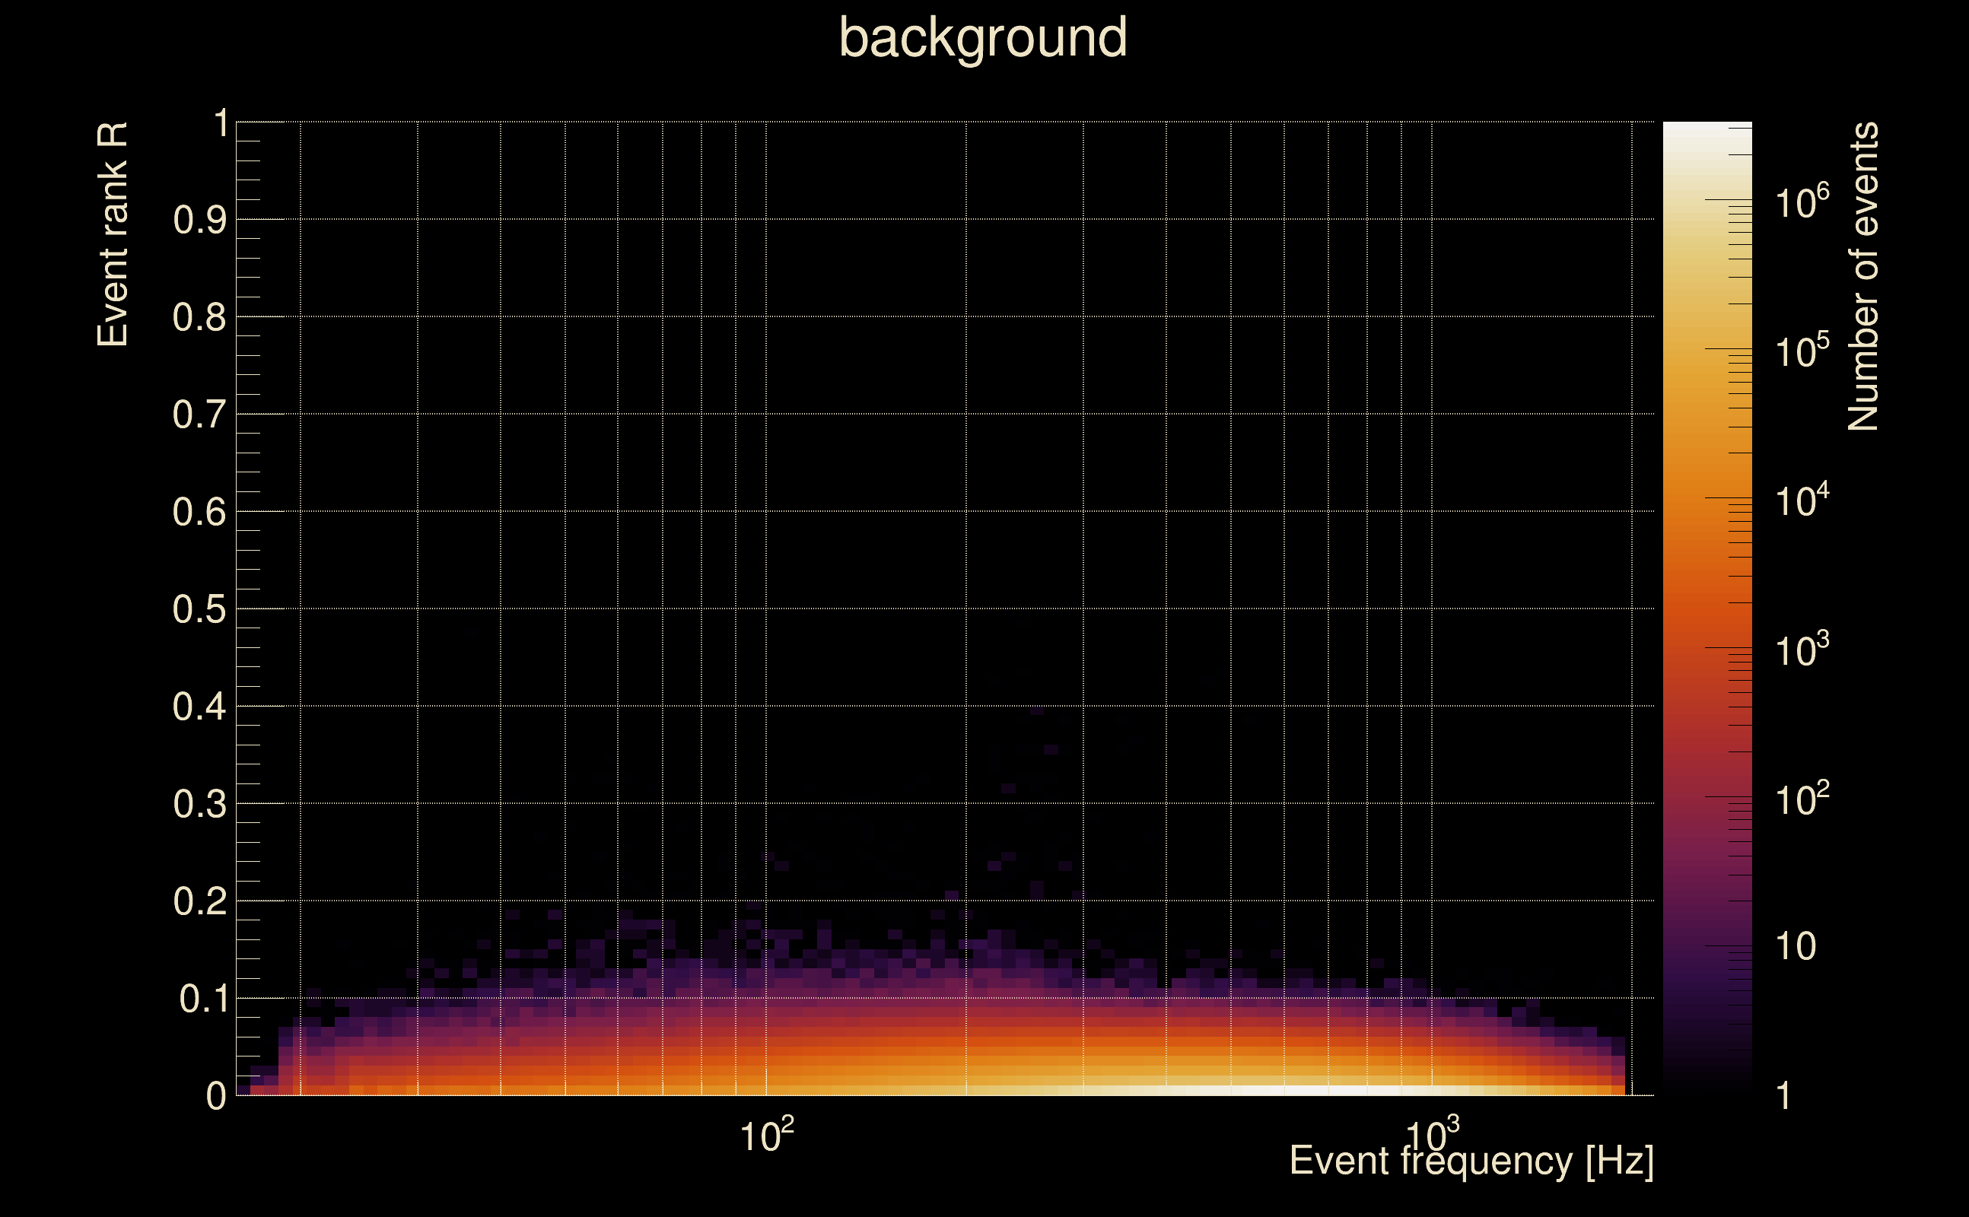Click the 'Number of events' colorbar label
The width and height of the screenshot is (1969, 1217).
click(x=1862, y=276)
